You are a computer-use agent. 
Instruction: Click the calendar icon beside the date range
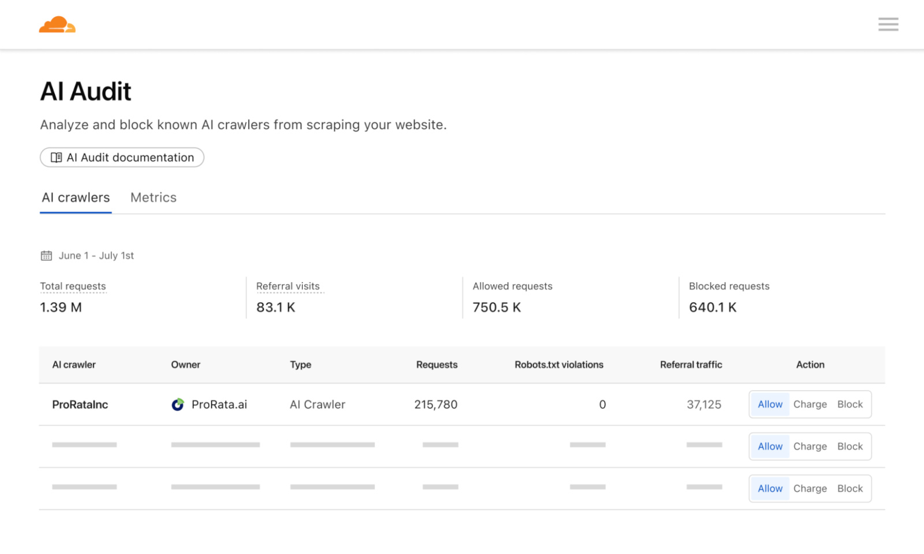pos(46,255)
